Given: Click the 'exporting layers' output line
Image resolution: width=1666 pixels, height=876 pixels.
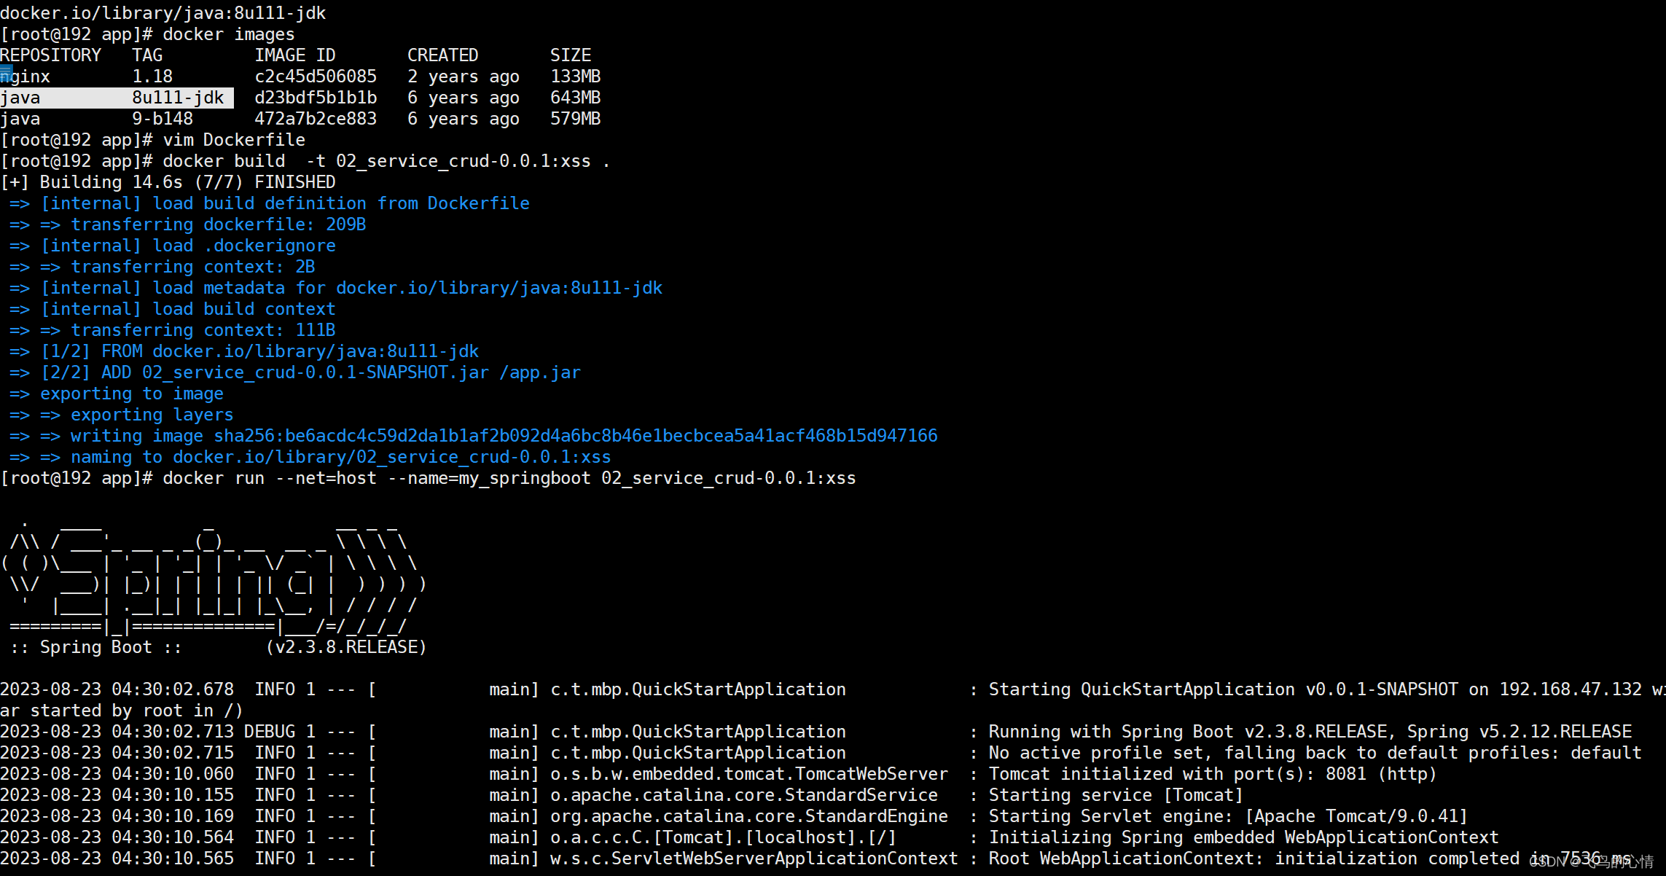Looking at the screenshot, I should click(152, 415).
